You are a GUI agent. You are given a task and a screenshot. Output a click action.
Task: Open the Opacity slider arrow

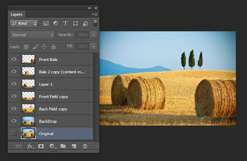click(x=93, y=35)
